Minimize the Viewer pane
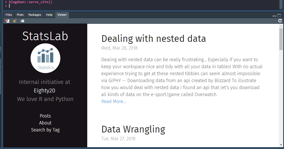Viewport: 284px width, 149px height. point(274,16)
